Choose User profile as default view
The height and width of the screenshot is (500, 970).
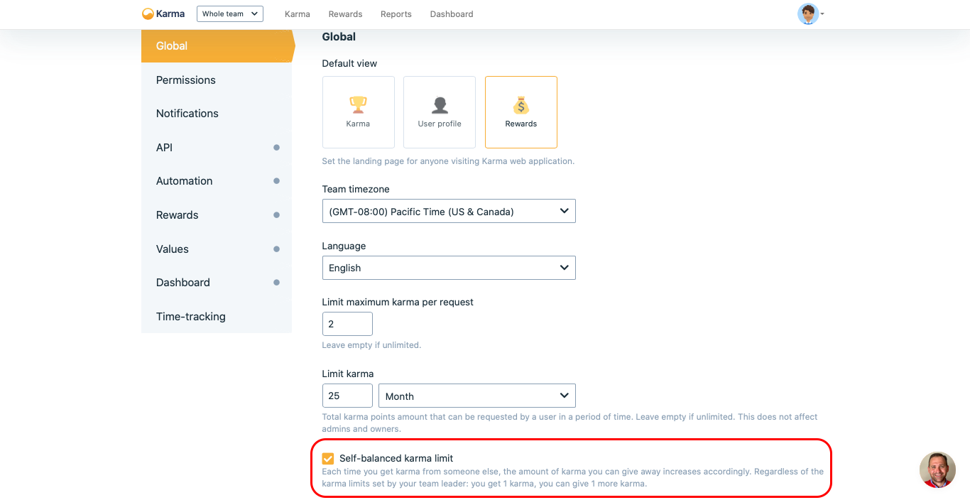point(440,112)
